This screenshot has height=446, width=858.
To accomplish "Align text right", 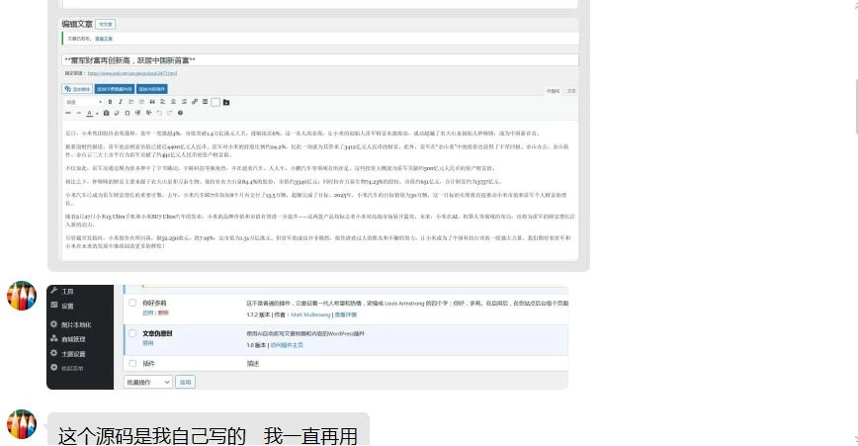I will (184, 102).
